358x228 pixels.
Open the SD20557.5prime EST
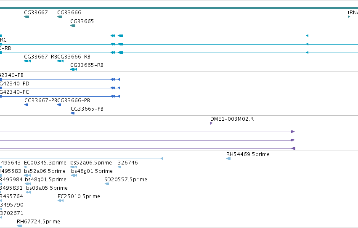(x=126, y=180)
